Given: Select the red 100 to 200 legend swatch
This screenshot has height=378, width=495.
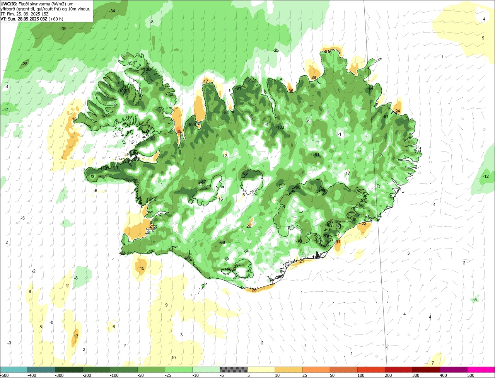Looking at the screenshot, I should tap(371, 370).
